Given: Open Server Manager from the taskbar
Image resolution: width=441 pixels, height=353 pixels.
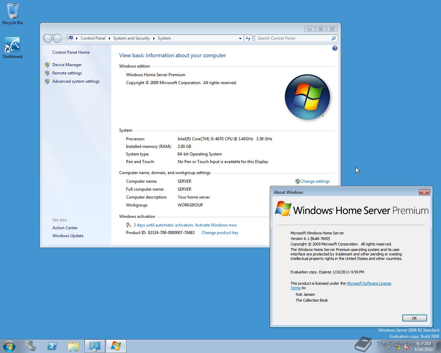Looking at the screenshot, I should [x=31, y=346].
